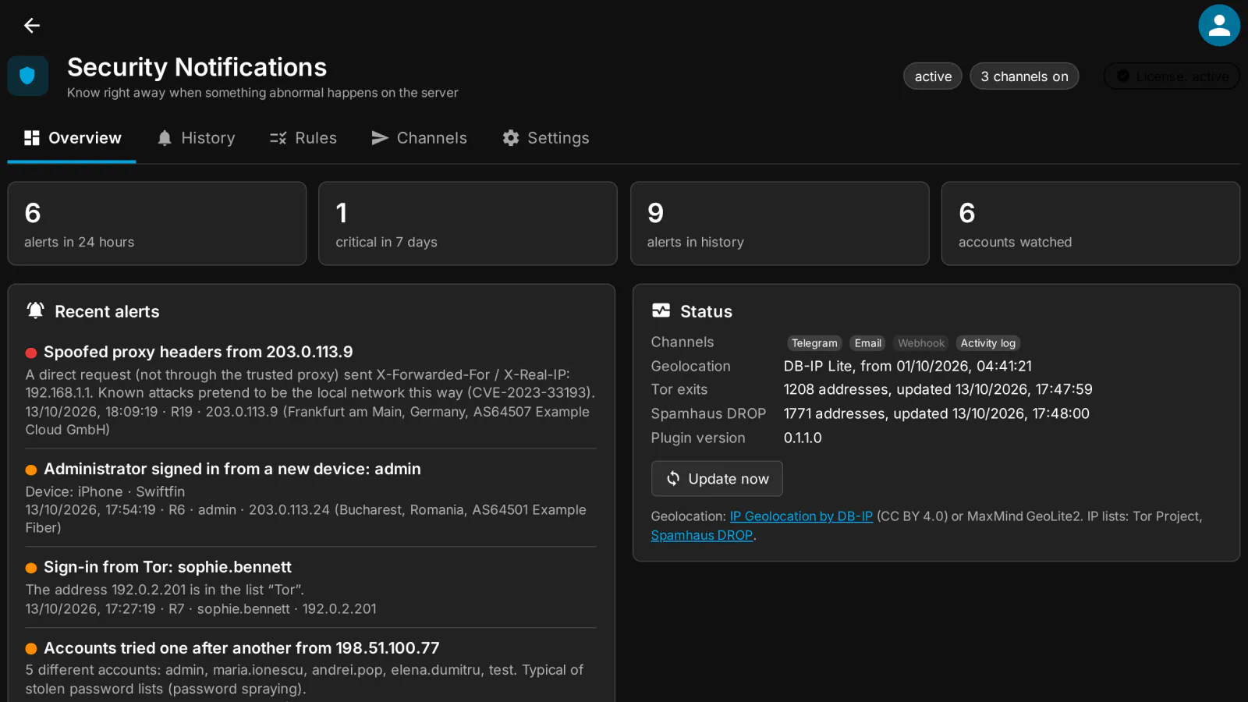The height and width of the screenshot is (702, 1248).
Task: Select the Activity log chip
Action: coord(987,343)
